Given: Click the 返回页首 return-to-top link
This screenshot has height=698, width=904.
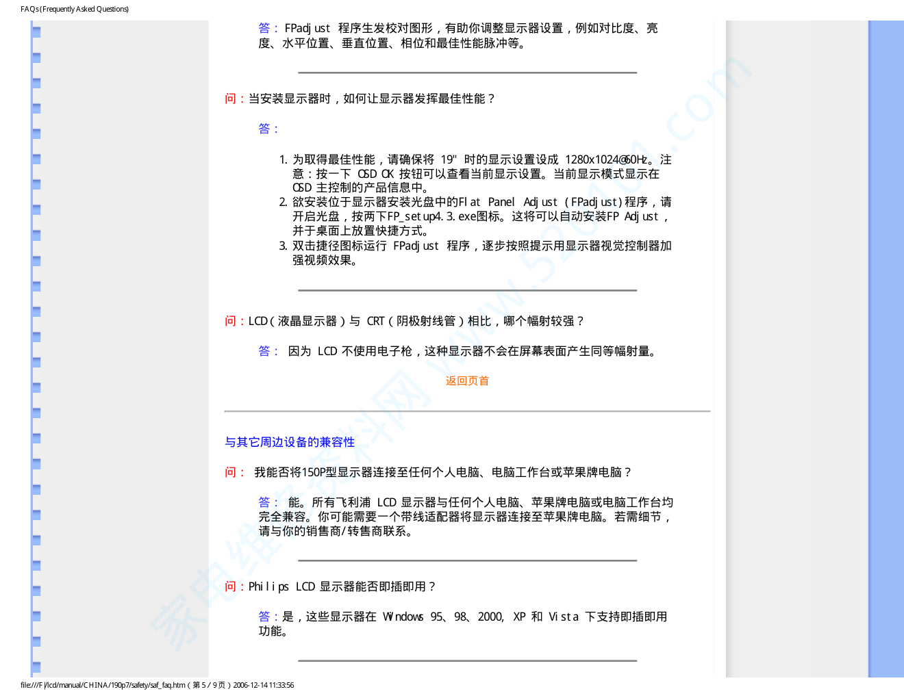Looking at the screenshot, I should (467, 381).
